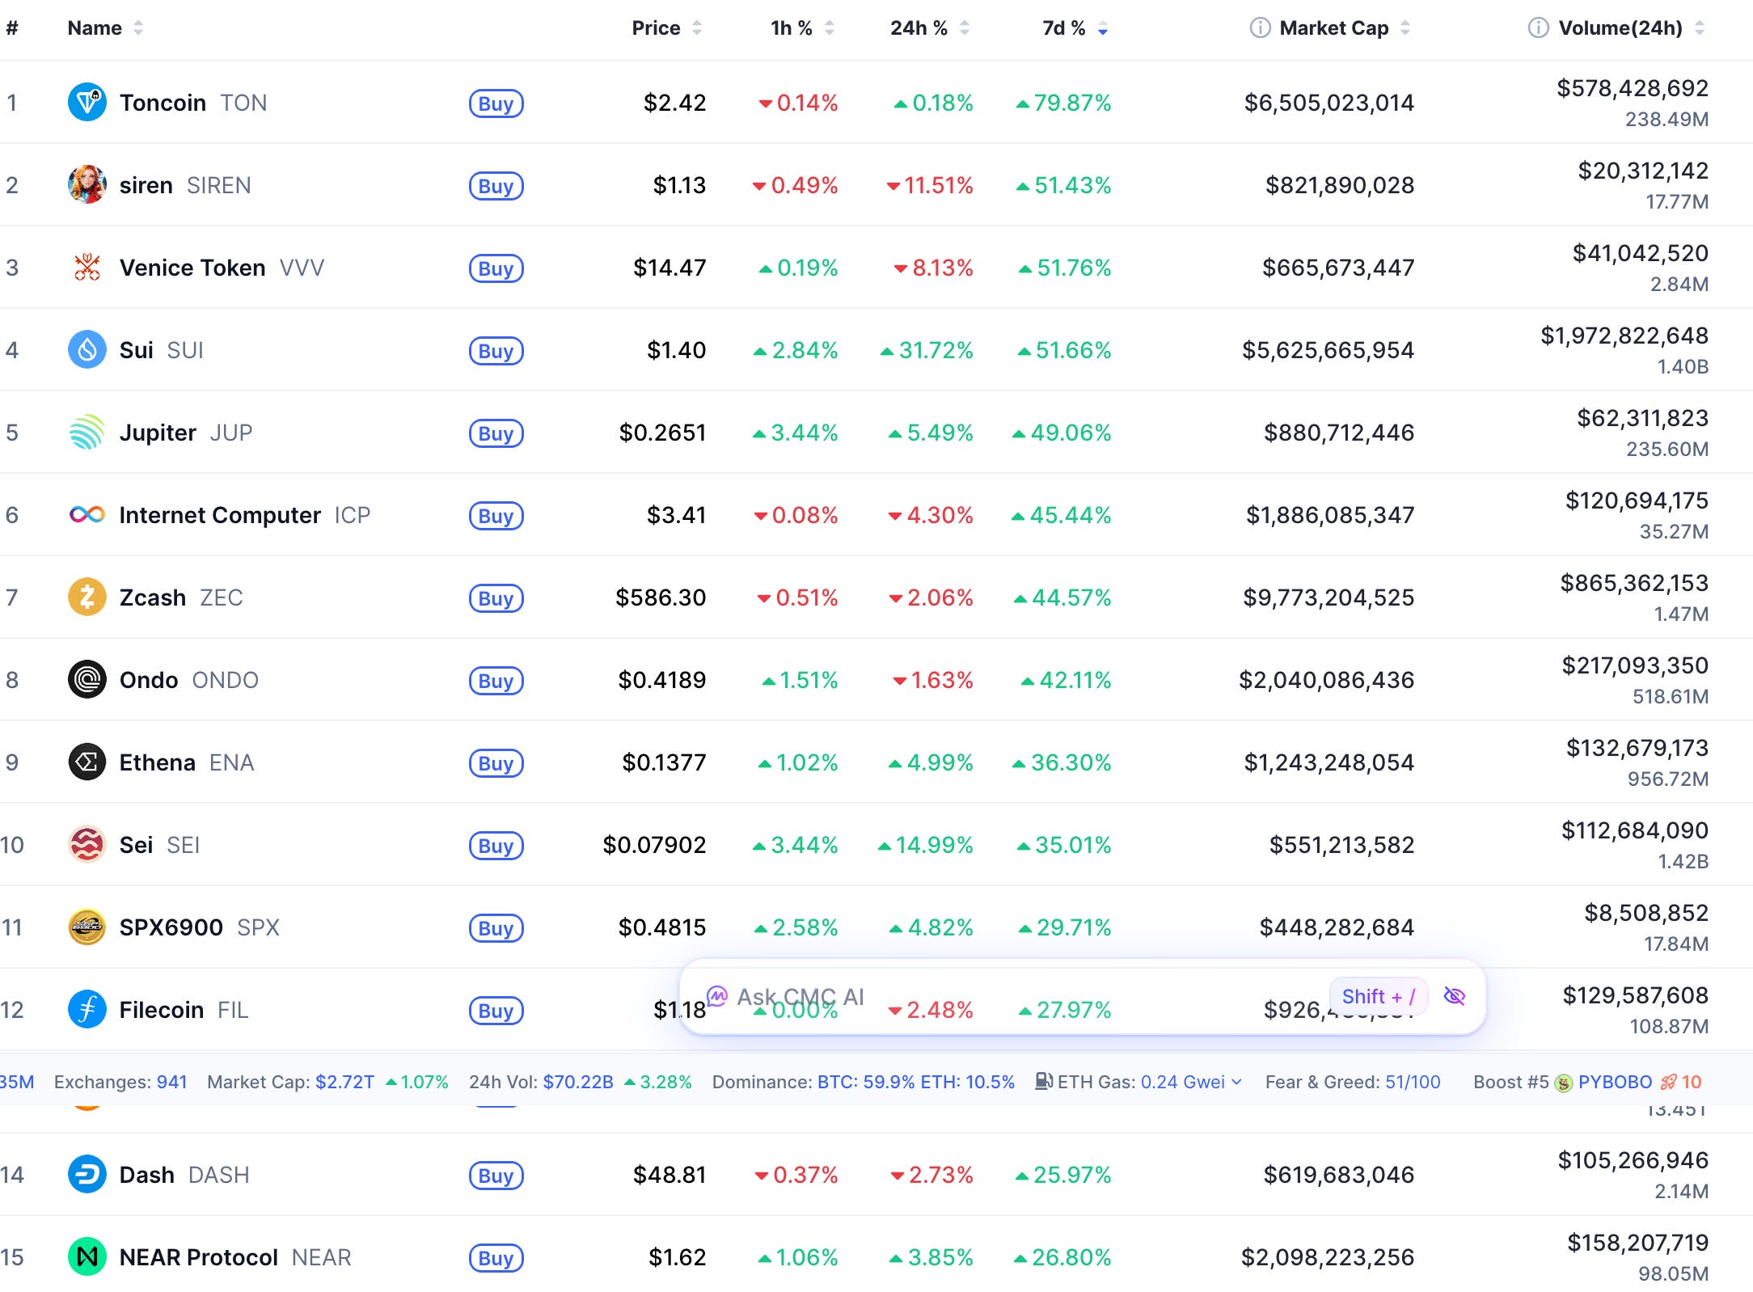Click the Toncoin logo icon
Viewport: 1753px width, 1292px height.
[87, 103]
